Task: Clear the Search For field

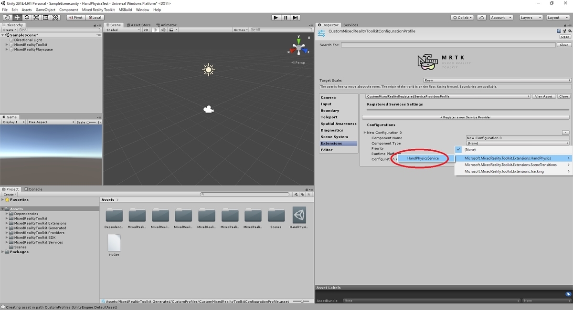Action: 564,45
